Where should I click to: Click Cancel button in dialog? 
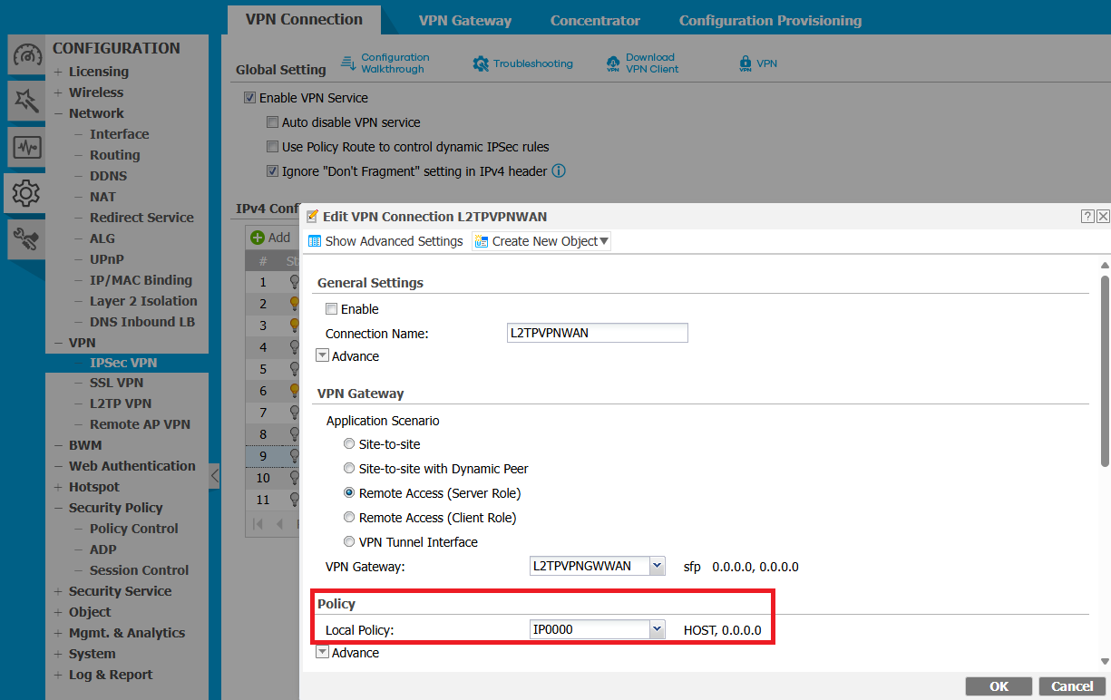click(1072, 686)
